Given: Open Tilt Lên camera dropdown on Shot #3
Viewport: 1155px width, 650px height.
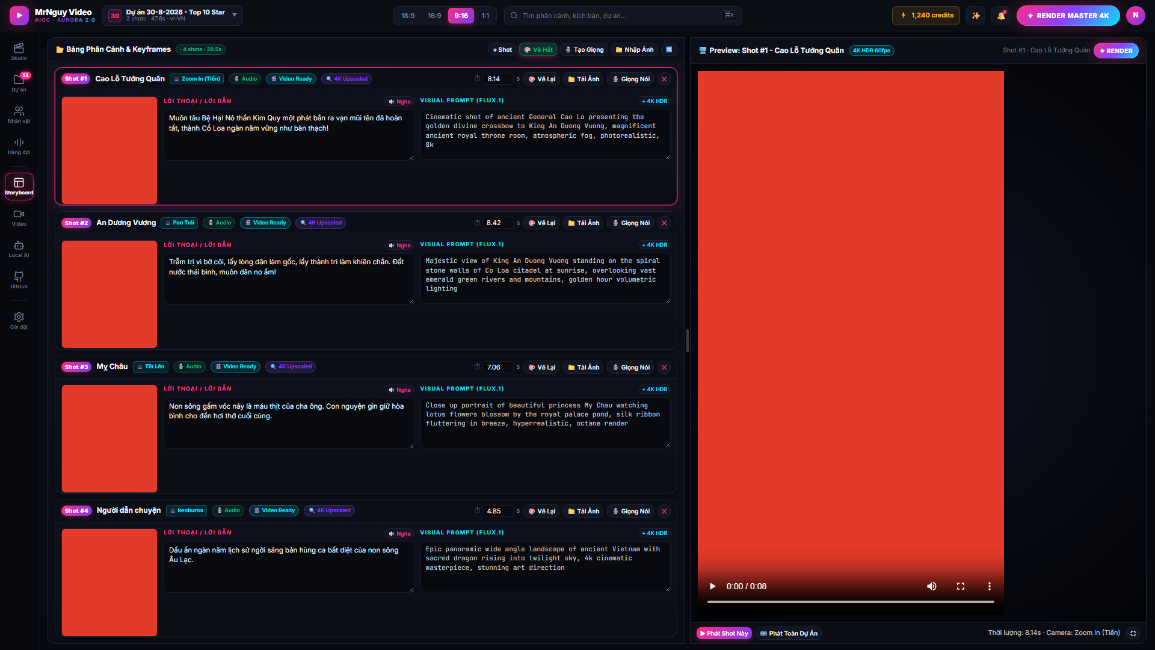Looking at the screenshot, I should (x=150, y=367).
